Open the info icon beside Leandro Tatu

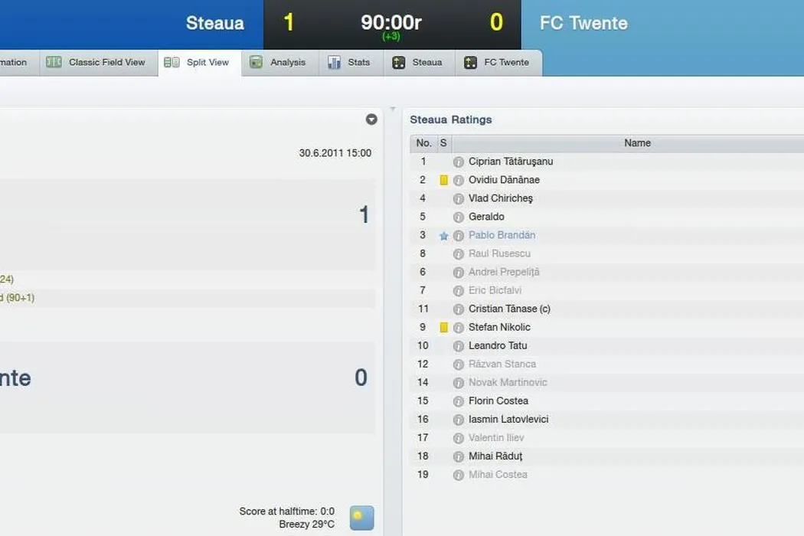(x=459, y=346)
